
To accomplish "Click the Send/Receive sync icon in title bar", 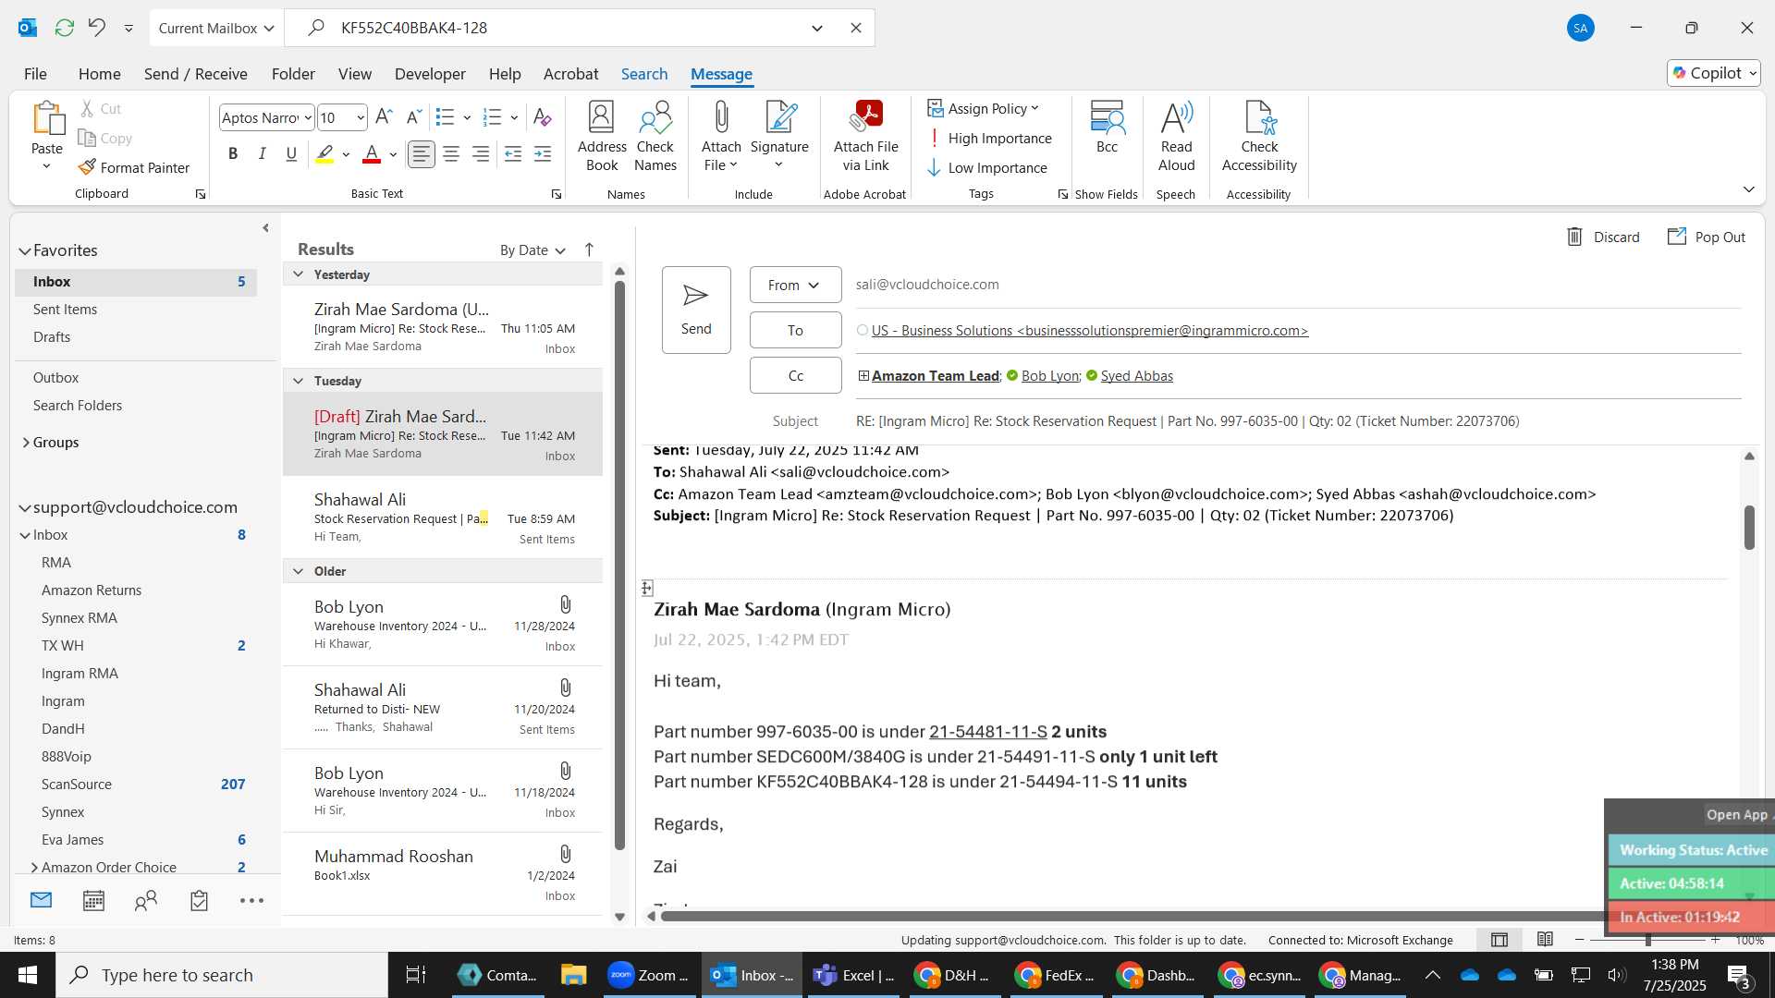I will 64,28.
